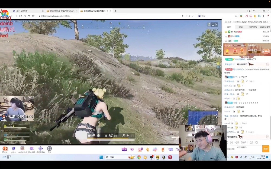Screen dimensions: 271x169
Task: Select the 守护(30) tab
Action: 253,27
